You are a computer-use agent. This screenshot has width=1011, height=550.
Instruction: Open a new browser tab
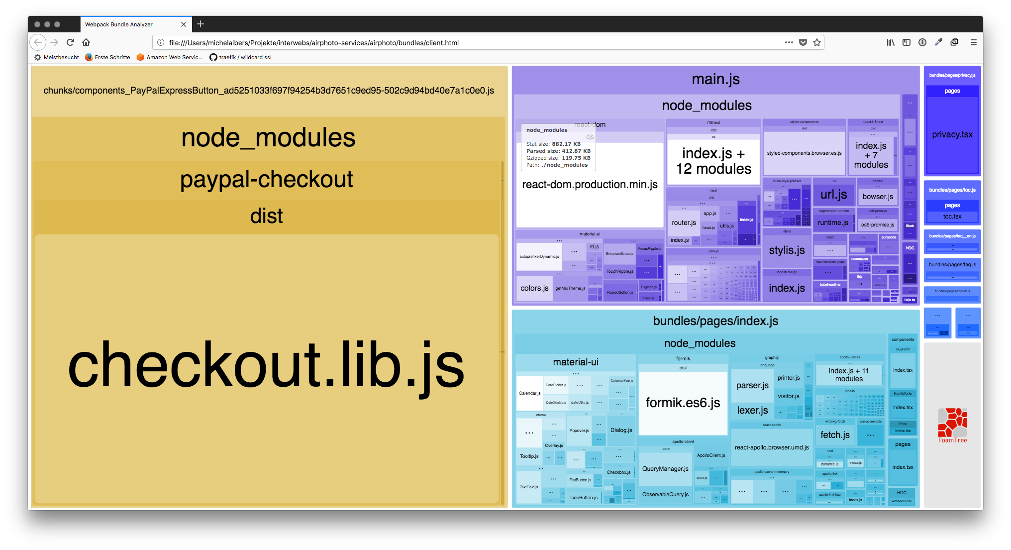point(201,24)
